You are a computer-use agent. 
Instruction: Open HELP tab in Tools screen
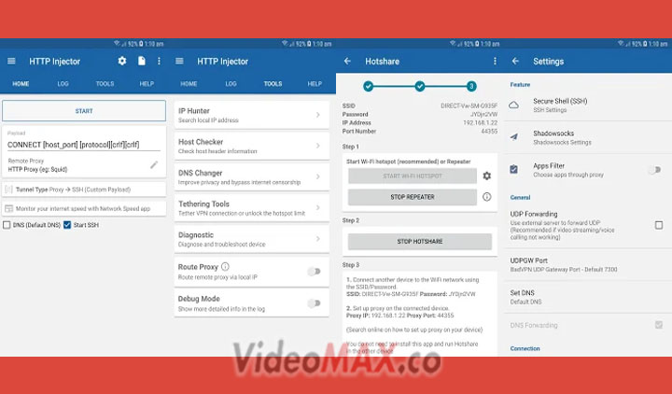pos(315,84)
